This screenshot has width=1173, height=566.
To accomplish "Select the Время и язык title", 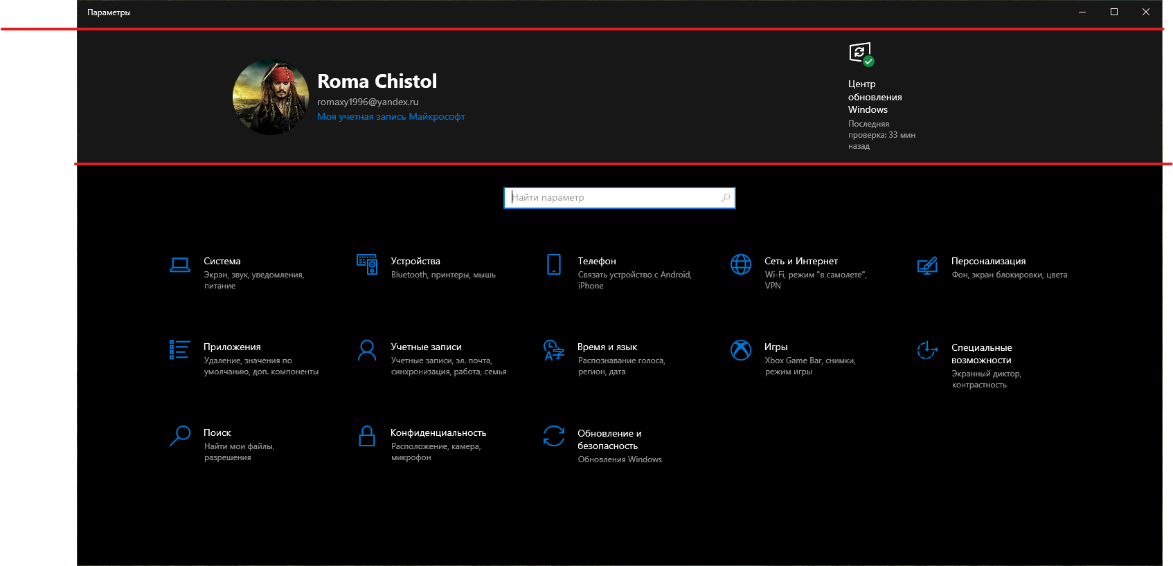I will coord(607,347).
